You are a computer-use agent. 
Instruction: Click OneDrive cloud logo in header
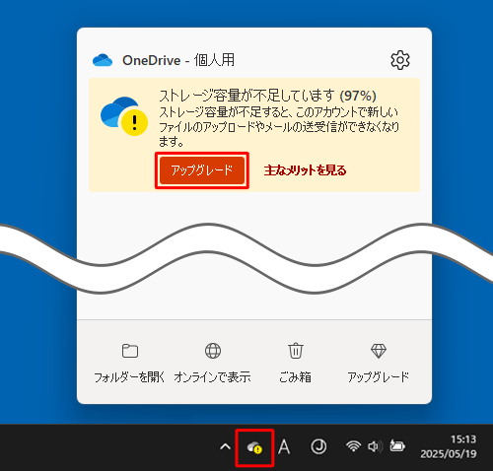coord(103,60)
